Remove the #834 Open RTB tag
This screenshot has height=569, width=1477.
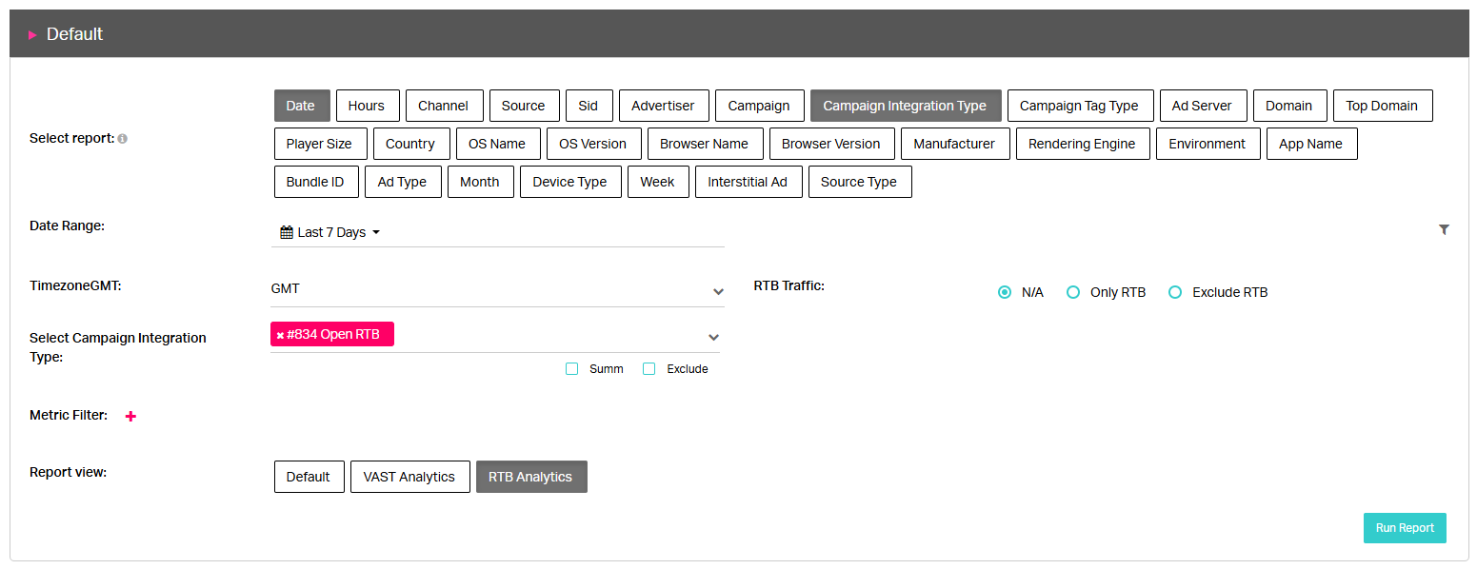click(280, 335)
